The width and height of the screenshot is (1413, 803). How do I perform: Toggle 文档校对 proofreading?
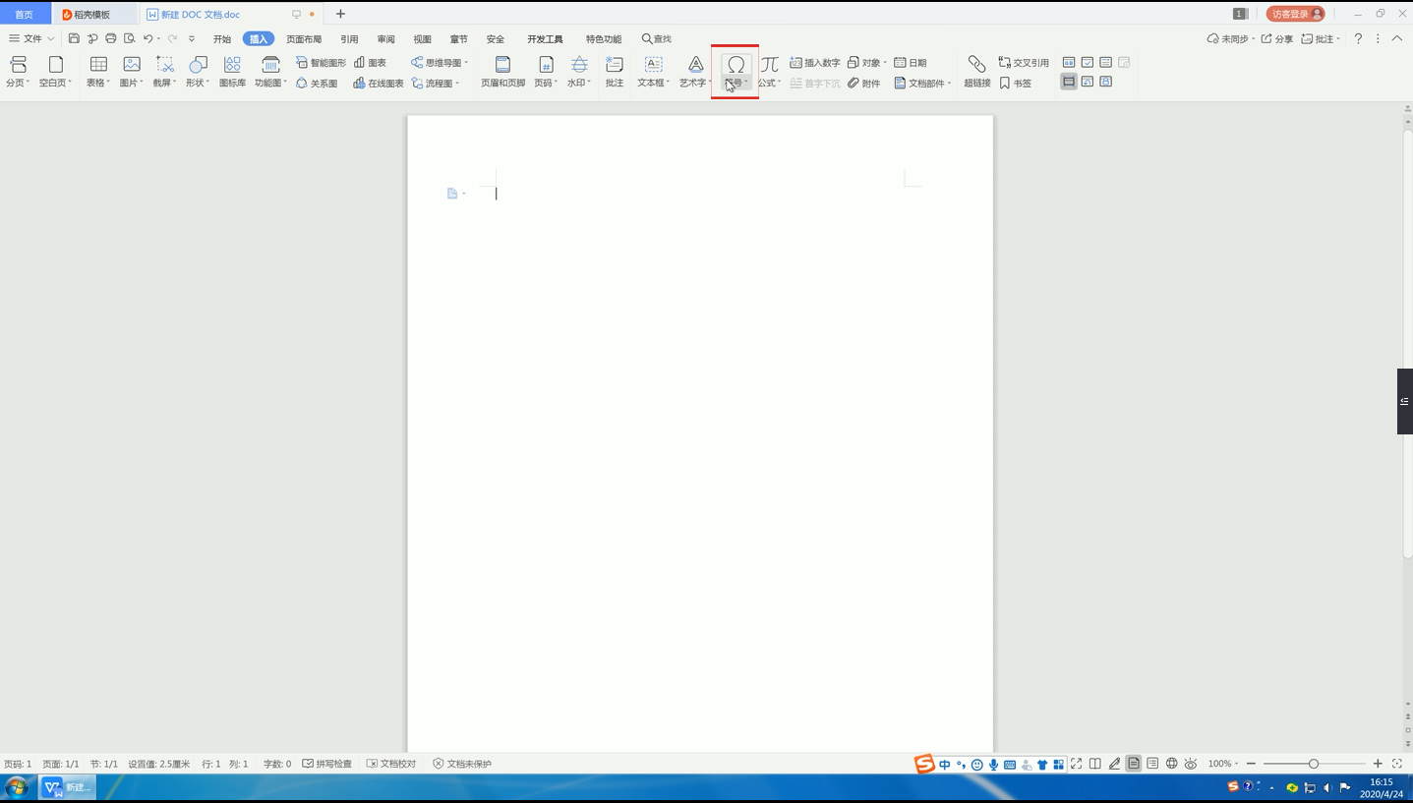tap(391, 764)
